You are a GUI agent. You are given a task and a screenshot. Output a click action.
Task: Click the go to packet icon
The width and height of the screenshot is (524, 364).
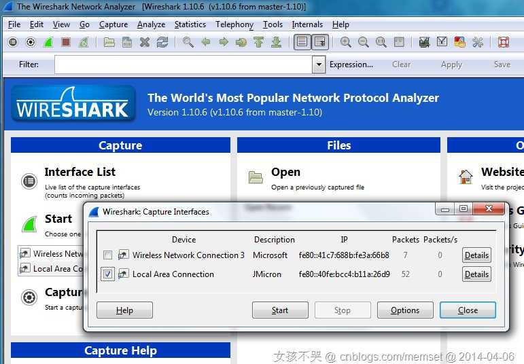241,42
